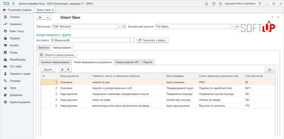Expand the Банківський рахунок dropdown arrow
The image size is (284, 139).
click(x=233, y=26)
